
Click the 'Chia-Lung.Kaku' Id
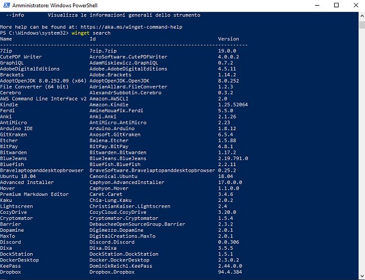click(110, 200)
